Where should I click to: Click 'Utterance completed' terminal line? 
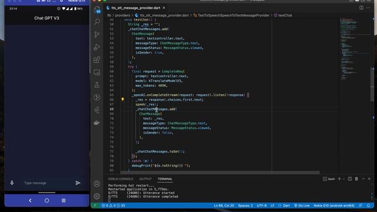click(x=143, y=197)
